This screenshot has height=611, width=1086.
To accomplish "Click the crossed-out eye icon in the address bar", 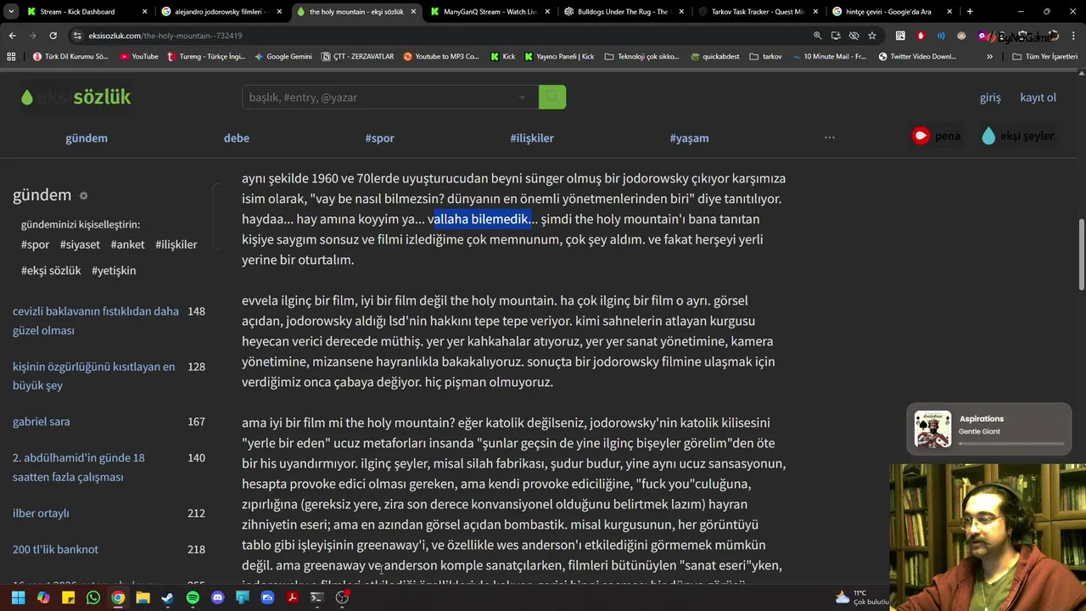I will [x=854, y=36].
